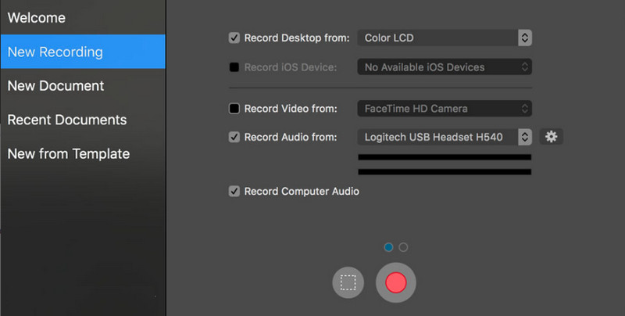The image size is (625, 316).
Task: Enable the Record Video from checkbox
Action: [234, 109]
